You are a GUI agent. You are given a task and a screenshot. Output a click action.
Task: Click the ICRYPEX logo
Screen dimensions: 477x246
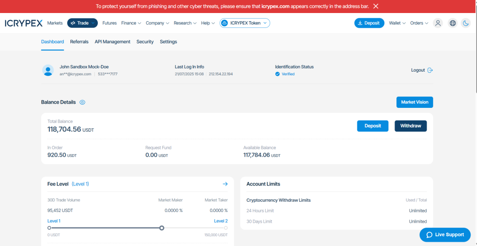tap(24, 23)
